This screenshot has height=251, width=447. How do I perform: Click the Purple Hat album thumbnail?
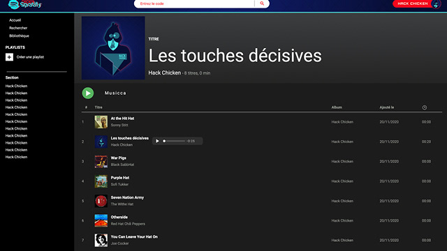101,181
